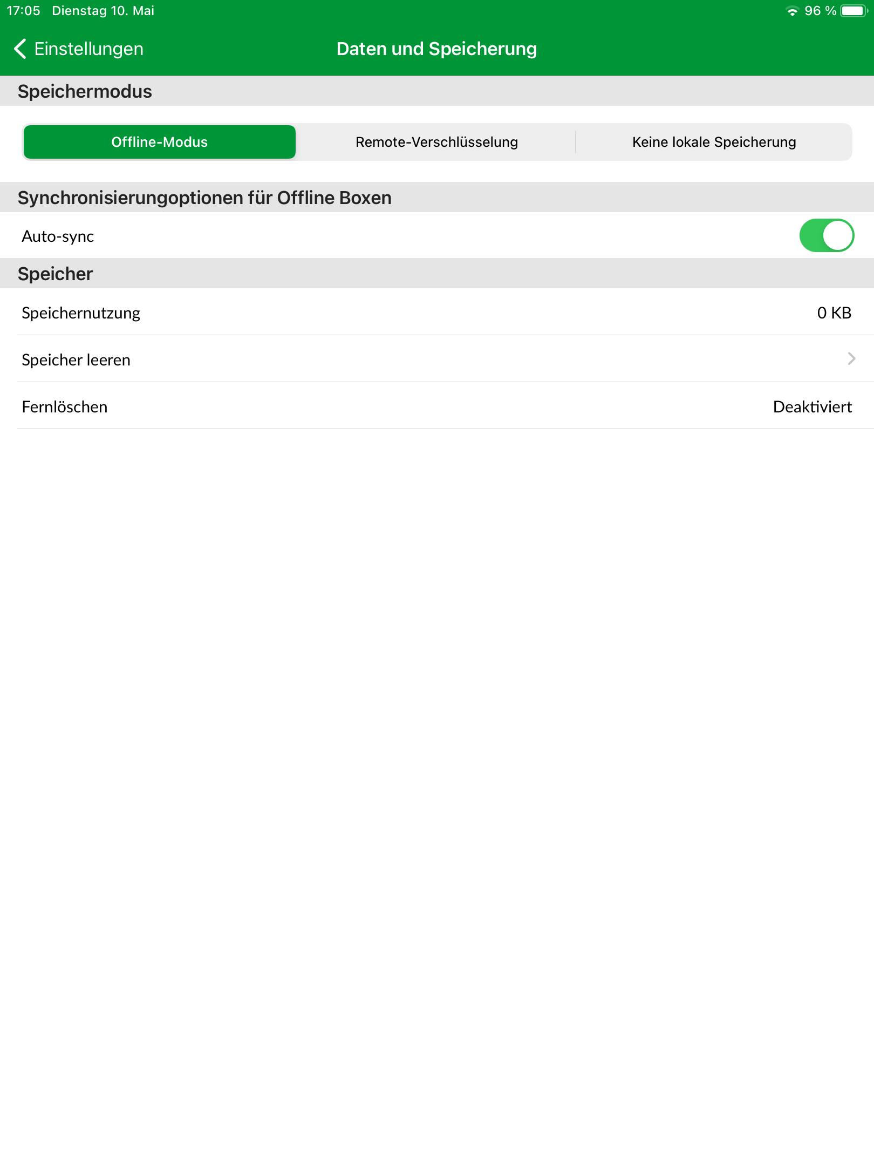Switch to Remote-Verschlüsselung mode

[x=436, y=142]
